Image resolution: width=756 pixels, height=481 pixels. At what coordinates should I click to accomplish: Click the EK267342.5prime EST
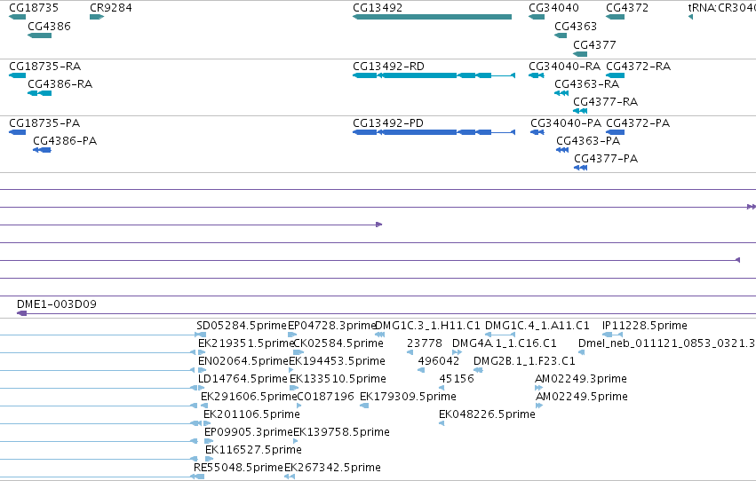point(290,477)
